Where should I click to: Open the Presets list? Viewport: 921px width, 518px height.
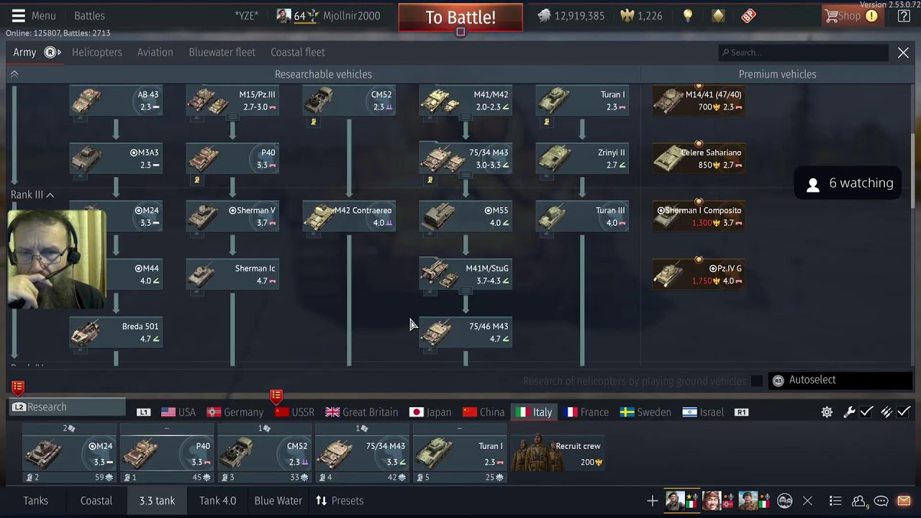pos(340,501)
